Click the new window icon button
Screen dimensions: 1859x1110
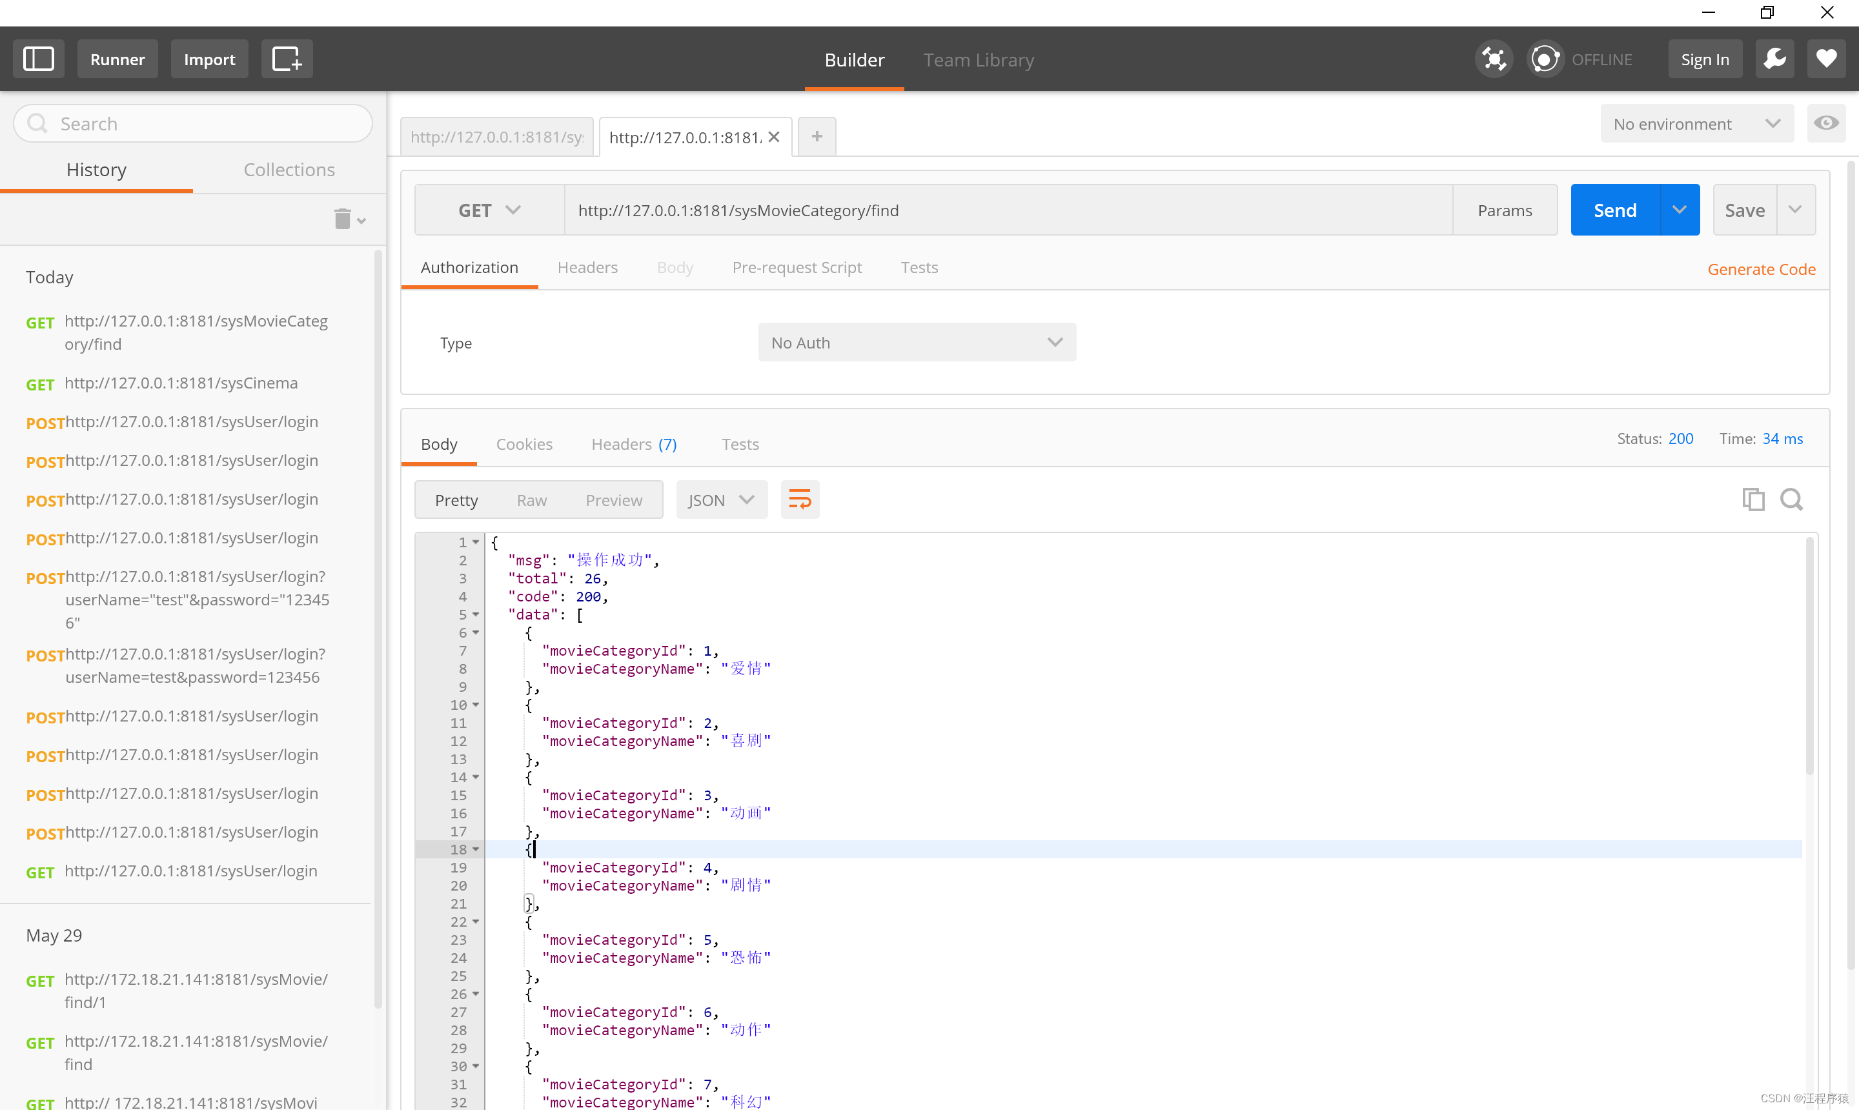pyautogui.click(x=287, y=59)
